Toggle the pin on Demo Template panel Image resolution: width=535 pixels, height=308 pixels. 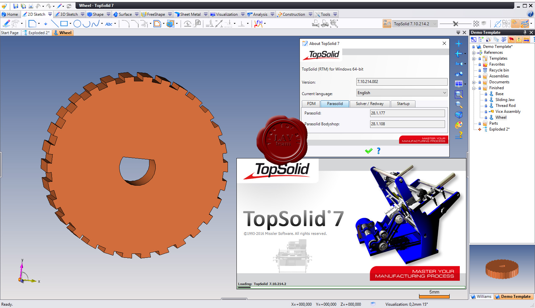pyautogui.click(x=525, y=32)
